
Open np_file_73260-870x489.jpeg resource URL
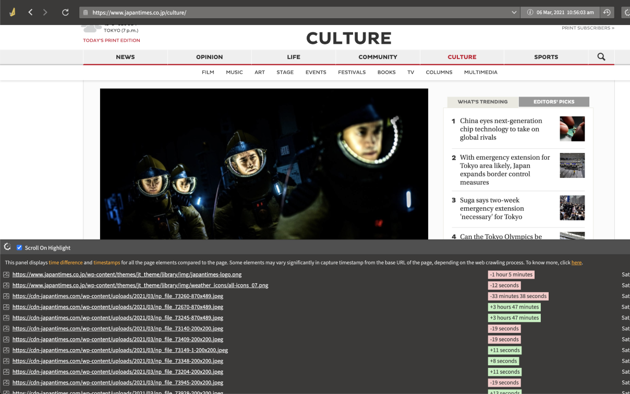tap(118, 296)
